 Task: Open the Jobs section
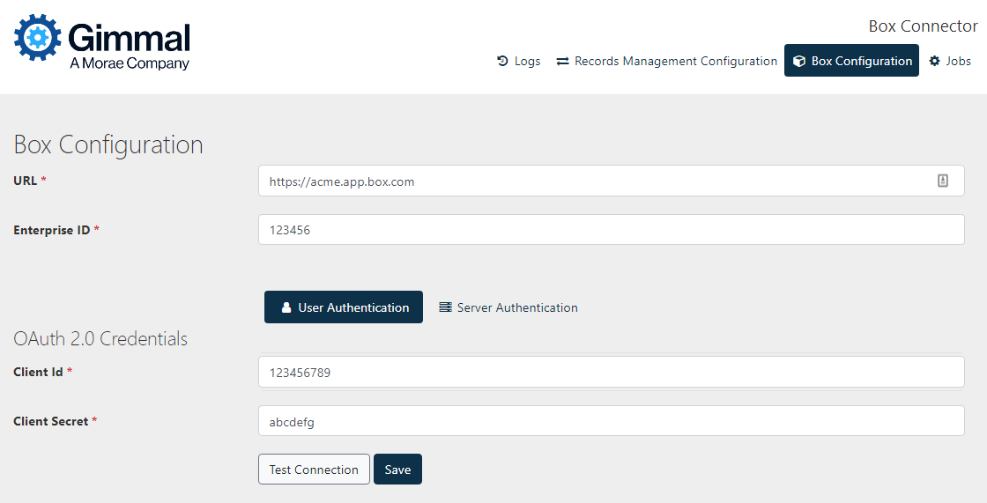[x=958, y=61]
